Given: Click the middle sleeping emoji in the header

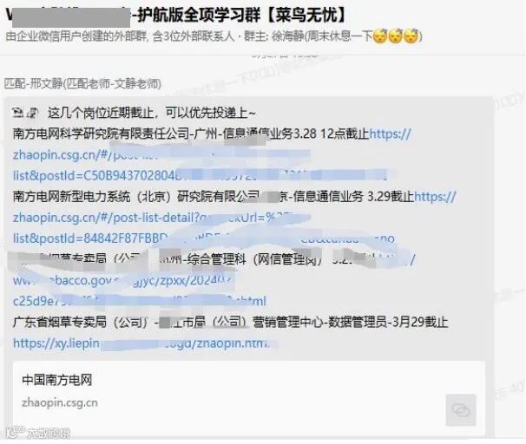Looking at the screenshot, I should [x=396, y=36].
